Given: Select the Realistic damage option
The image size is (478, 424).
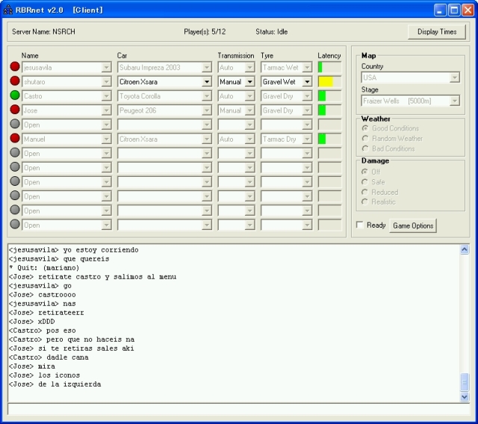Looking at the screenshot, I should pyautogui.click(x=365, y=202).
